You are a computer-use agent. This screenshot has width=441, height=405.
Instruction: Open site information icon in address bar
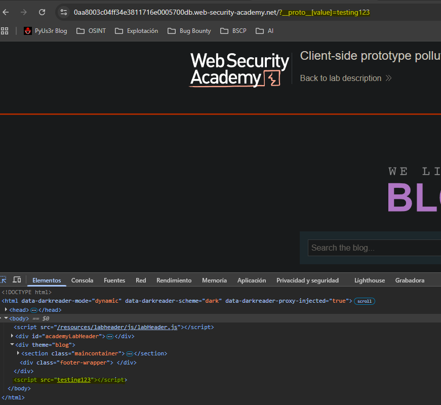coord(63,12)
